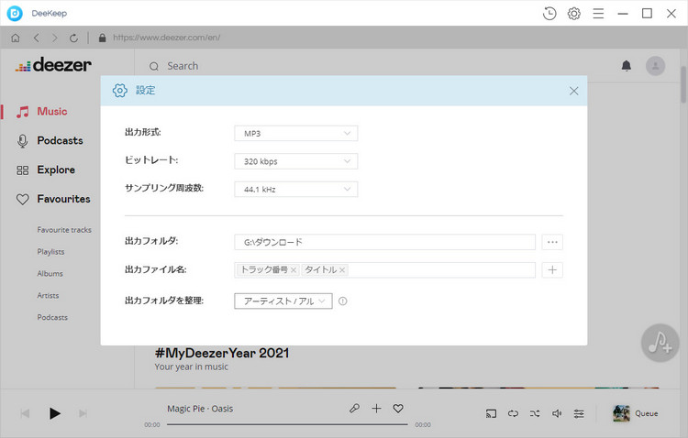Viewport: 688px width, 438px height.
Task: Add a filename tag with plus button
Action: 552,270
